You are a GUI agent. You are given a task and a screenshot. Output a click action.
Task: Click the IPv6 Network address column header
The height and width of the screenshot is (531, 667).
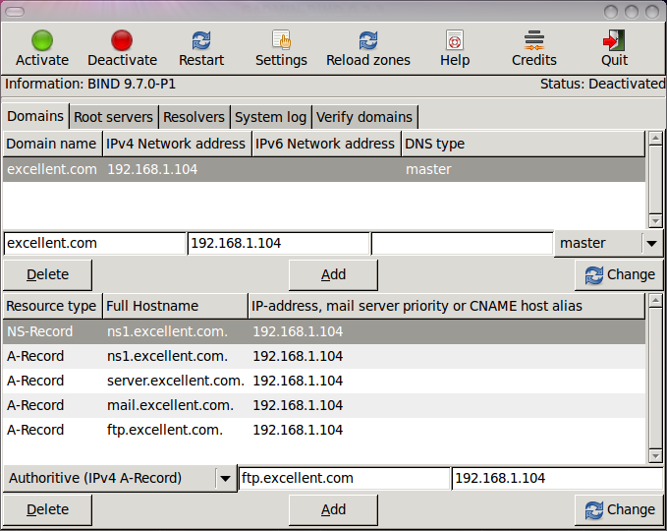tap(326, 144)
